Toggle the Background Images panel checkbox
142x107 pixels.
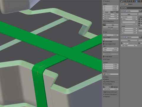click(105, 92)
